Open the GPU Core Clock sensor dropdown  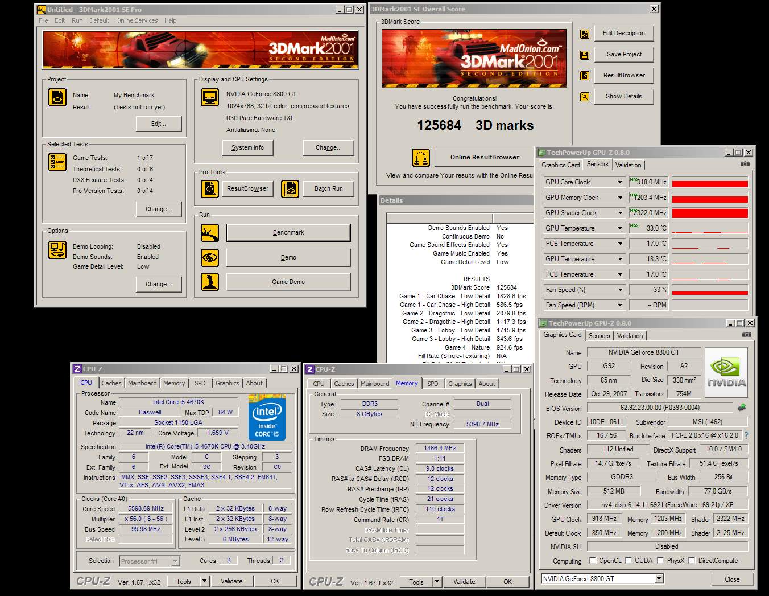coord(620,182)
